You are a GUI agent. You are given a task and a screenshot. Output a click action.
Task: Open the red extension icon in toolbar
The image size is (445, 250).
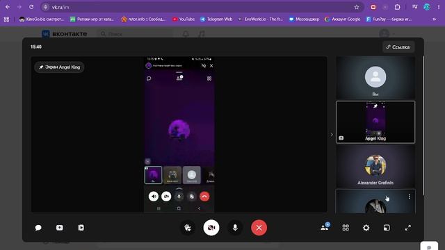point(373,7)
